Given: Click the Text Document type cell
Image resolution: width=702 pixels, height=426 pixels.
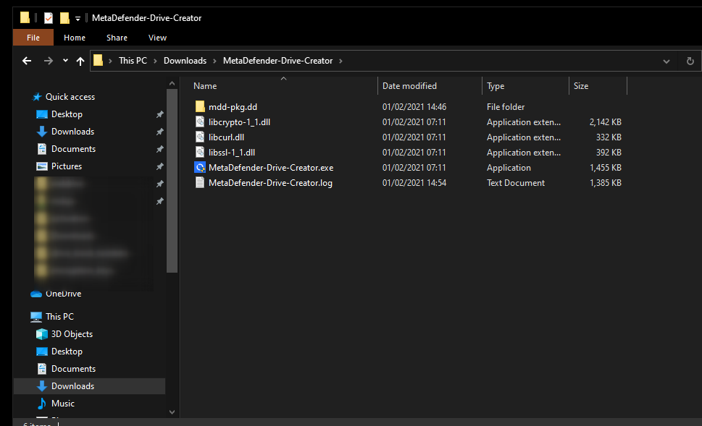Looking at the screenshot, I should pos(516,183).
